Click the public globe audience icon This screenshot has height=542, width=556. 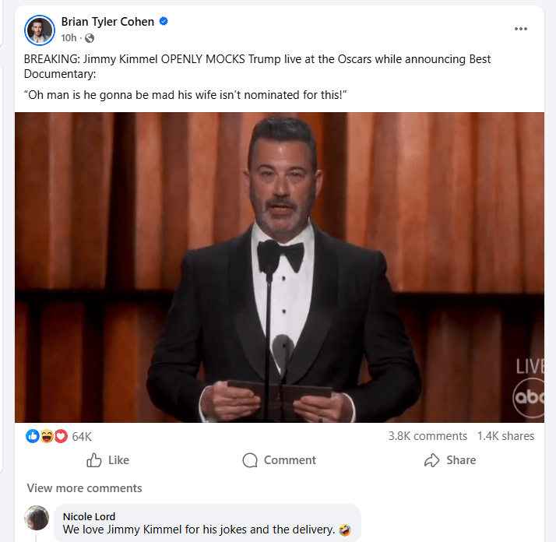tap(89, 38)
